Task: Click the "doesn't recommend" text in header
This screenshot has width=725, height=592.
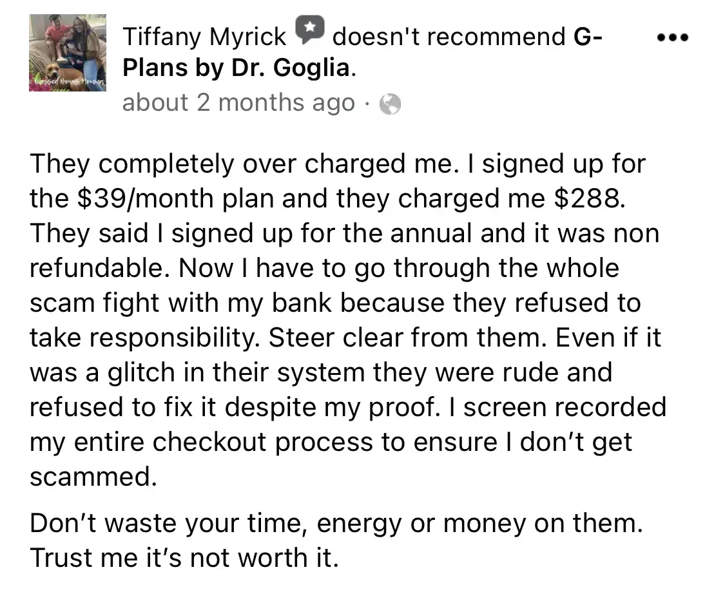Action: 449,37
